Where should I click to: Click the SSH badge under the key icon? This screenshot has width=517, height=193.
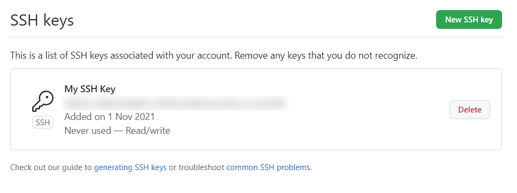tap(43, 123)
